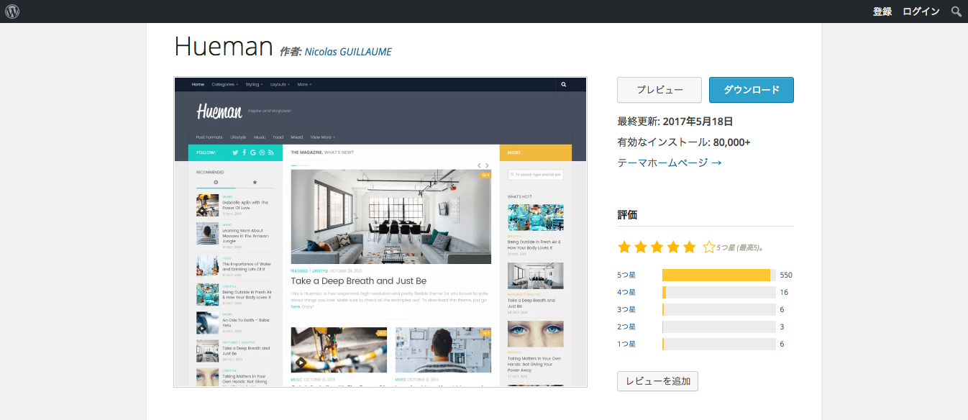Open the 登録 link in the admin bar

click(882, 12)
